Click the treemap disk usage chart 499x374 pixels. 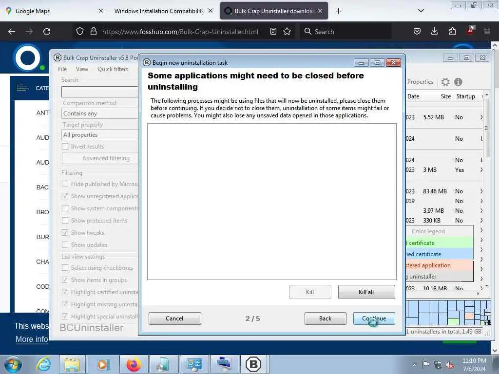click(x=448, y=313)
